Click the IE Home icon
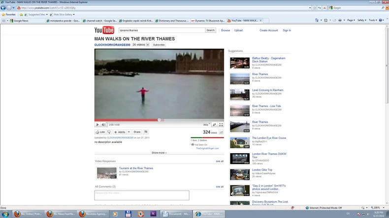The width and height of the screenshot is (389, 218). [317, 20]
